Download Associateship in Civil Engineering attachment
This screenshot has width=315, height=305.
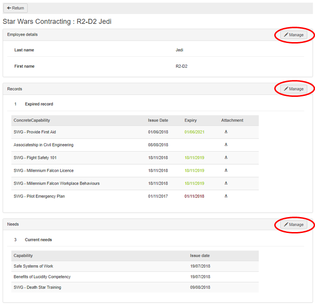point(226,145)
